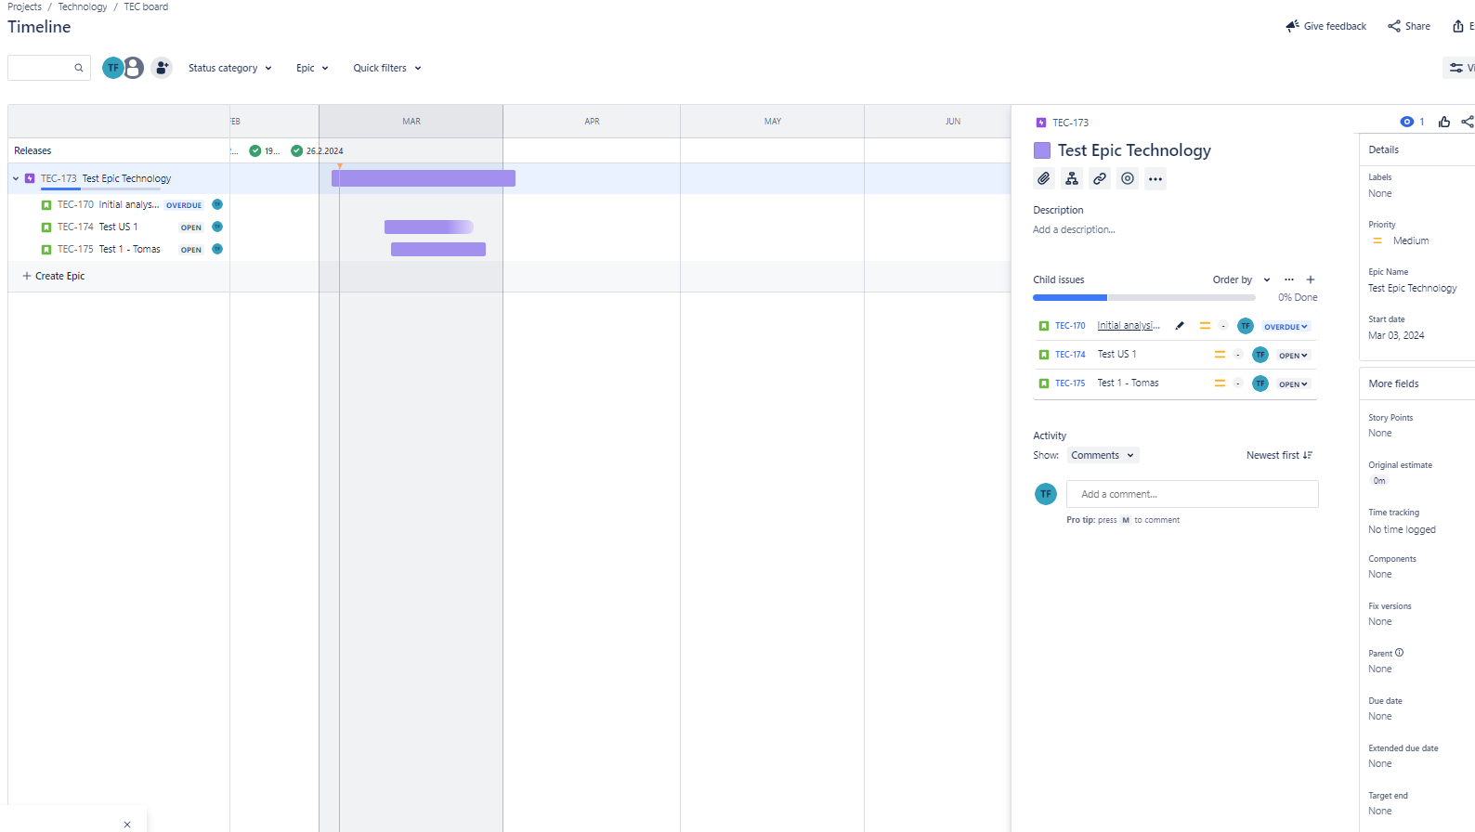Click Add a description text

(x=1074, y=230)
